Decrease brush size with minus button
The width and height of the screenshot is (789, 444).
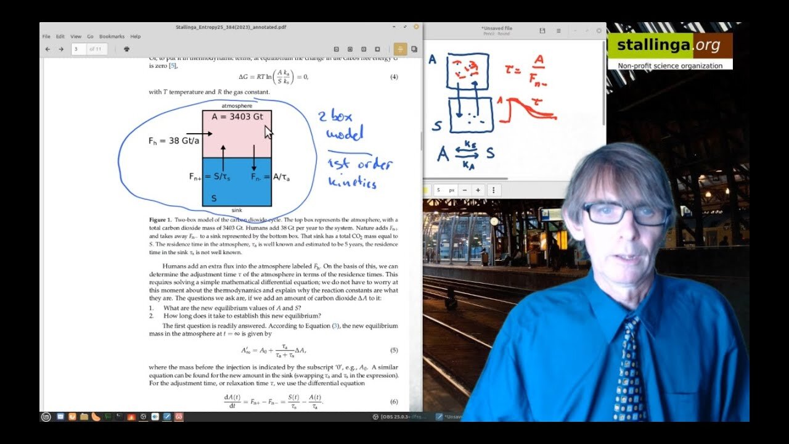[465, 191]
